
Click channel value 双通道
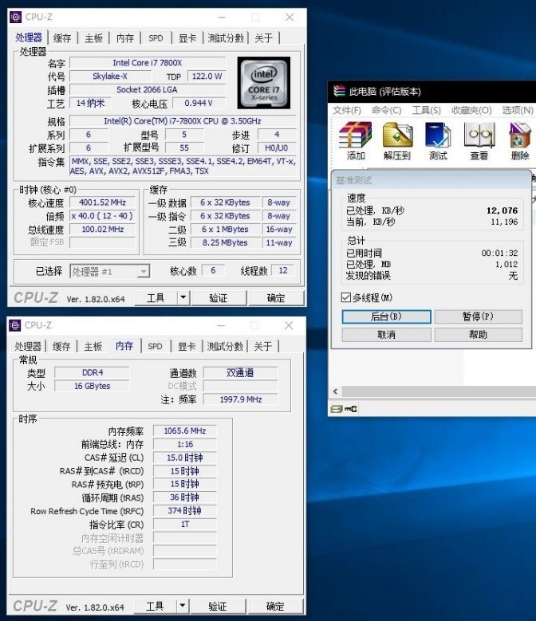click(240, 372)
